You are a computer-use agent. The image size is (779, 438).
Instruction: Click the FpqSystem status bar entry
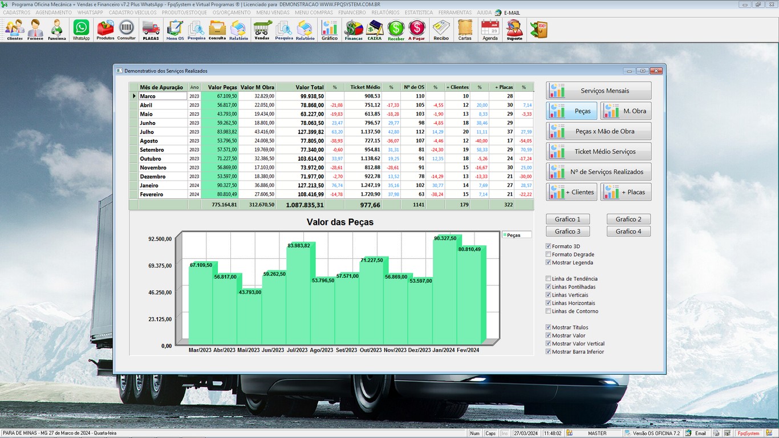(749, 433)
